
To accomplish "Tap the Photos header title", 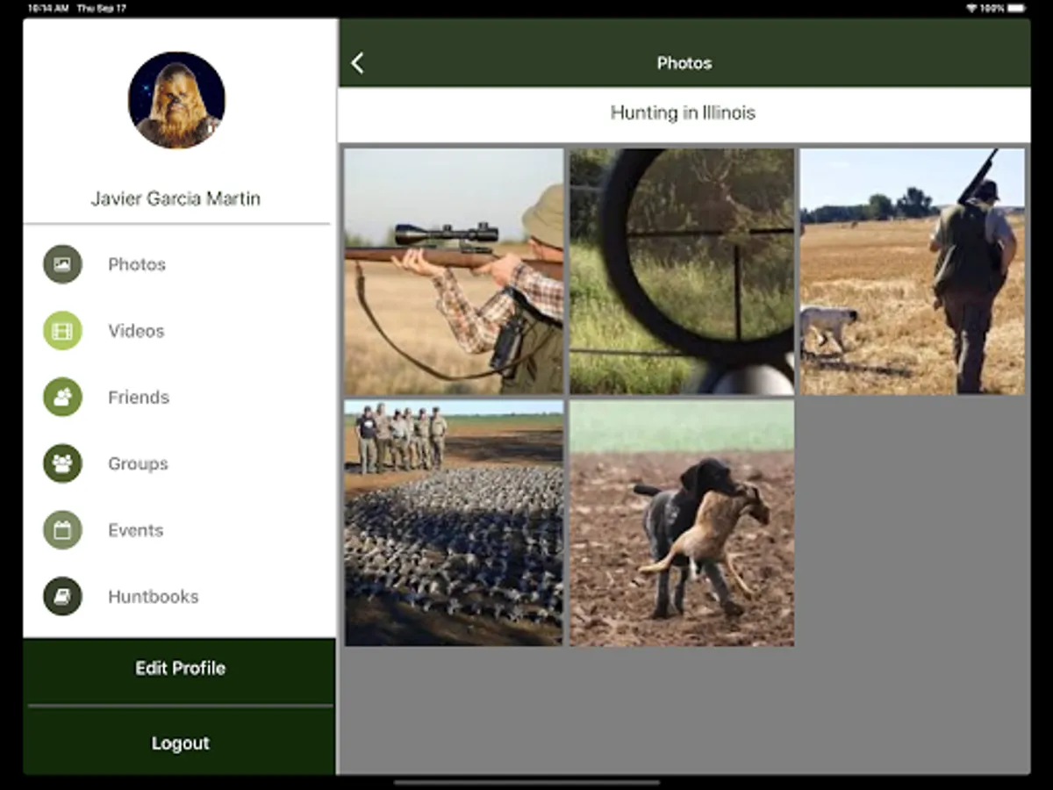I will pos(684,63).
